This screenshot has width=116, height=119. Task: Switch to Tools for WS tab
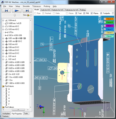[x=45, y=10]
